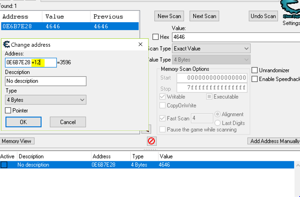The height and width of the screenshot is (197, 300).
Task: Expand the Type dropdown showing 4 Bytes
Action: [x=46, y=99]
